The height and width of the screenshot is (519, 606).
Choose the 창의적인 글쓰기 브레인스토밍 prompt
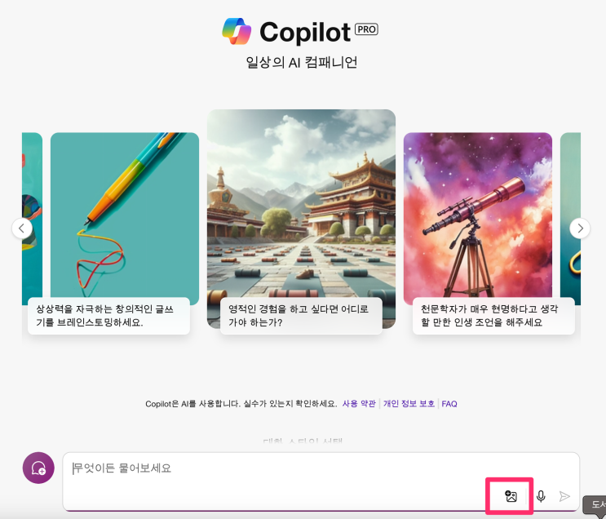108,316
